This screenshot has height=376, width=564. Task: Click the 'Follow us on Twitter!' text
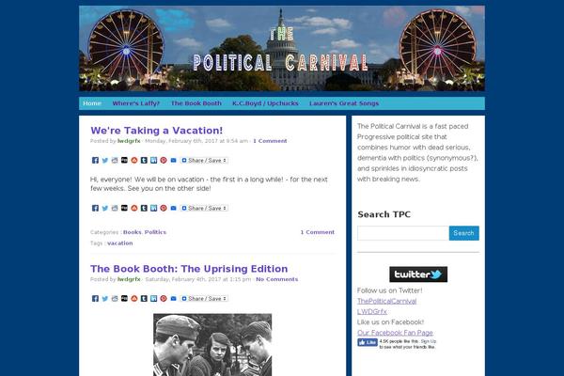coord(389,290)
